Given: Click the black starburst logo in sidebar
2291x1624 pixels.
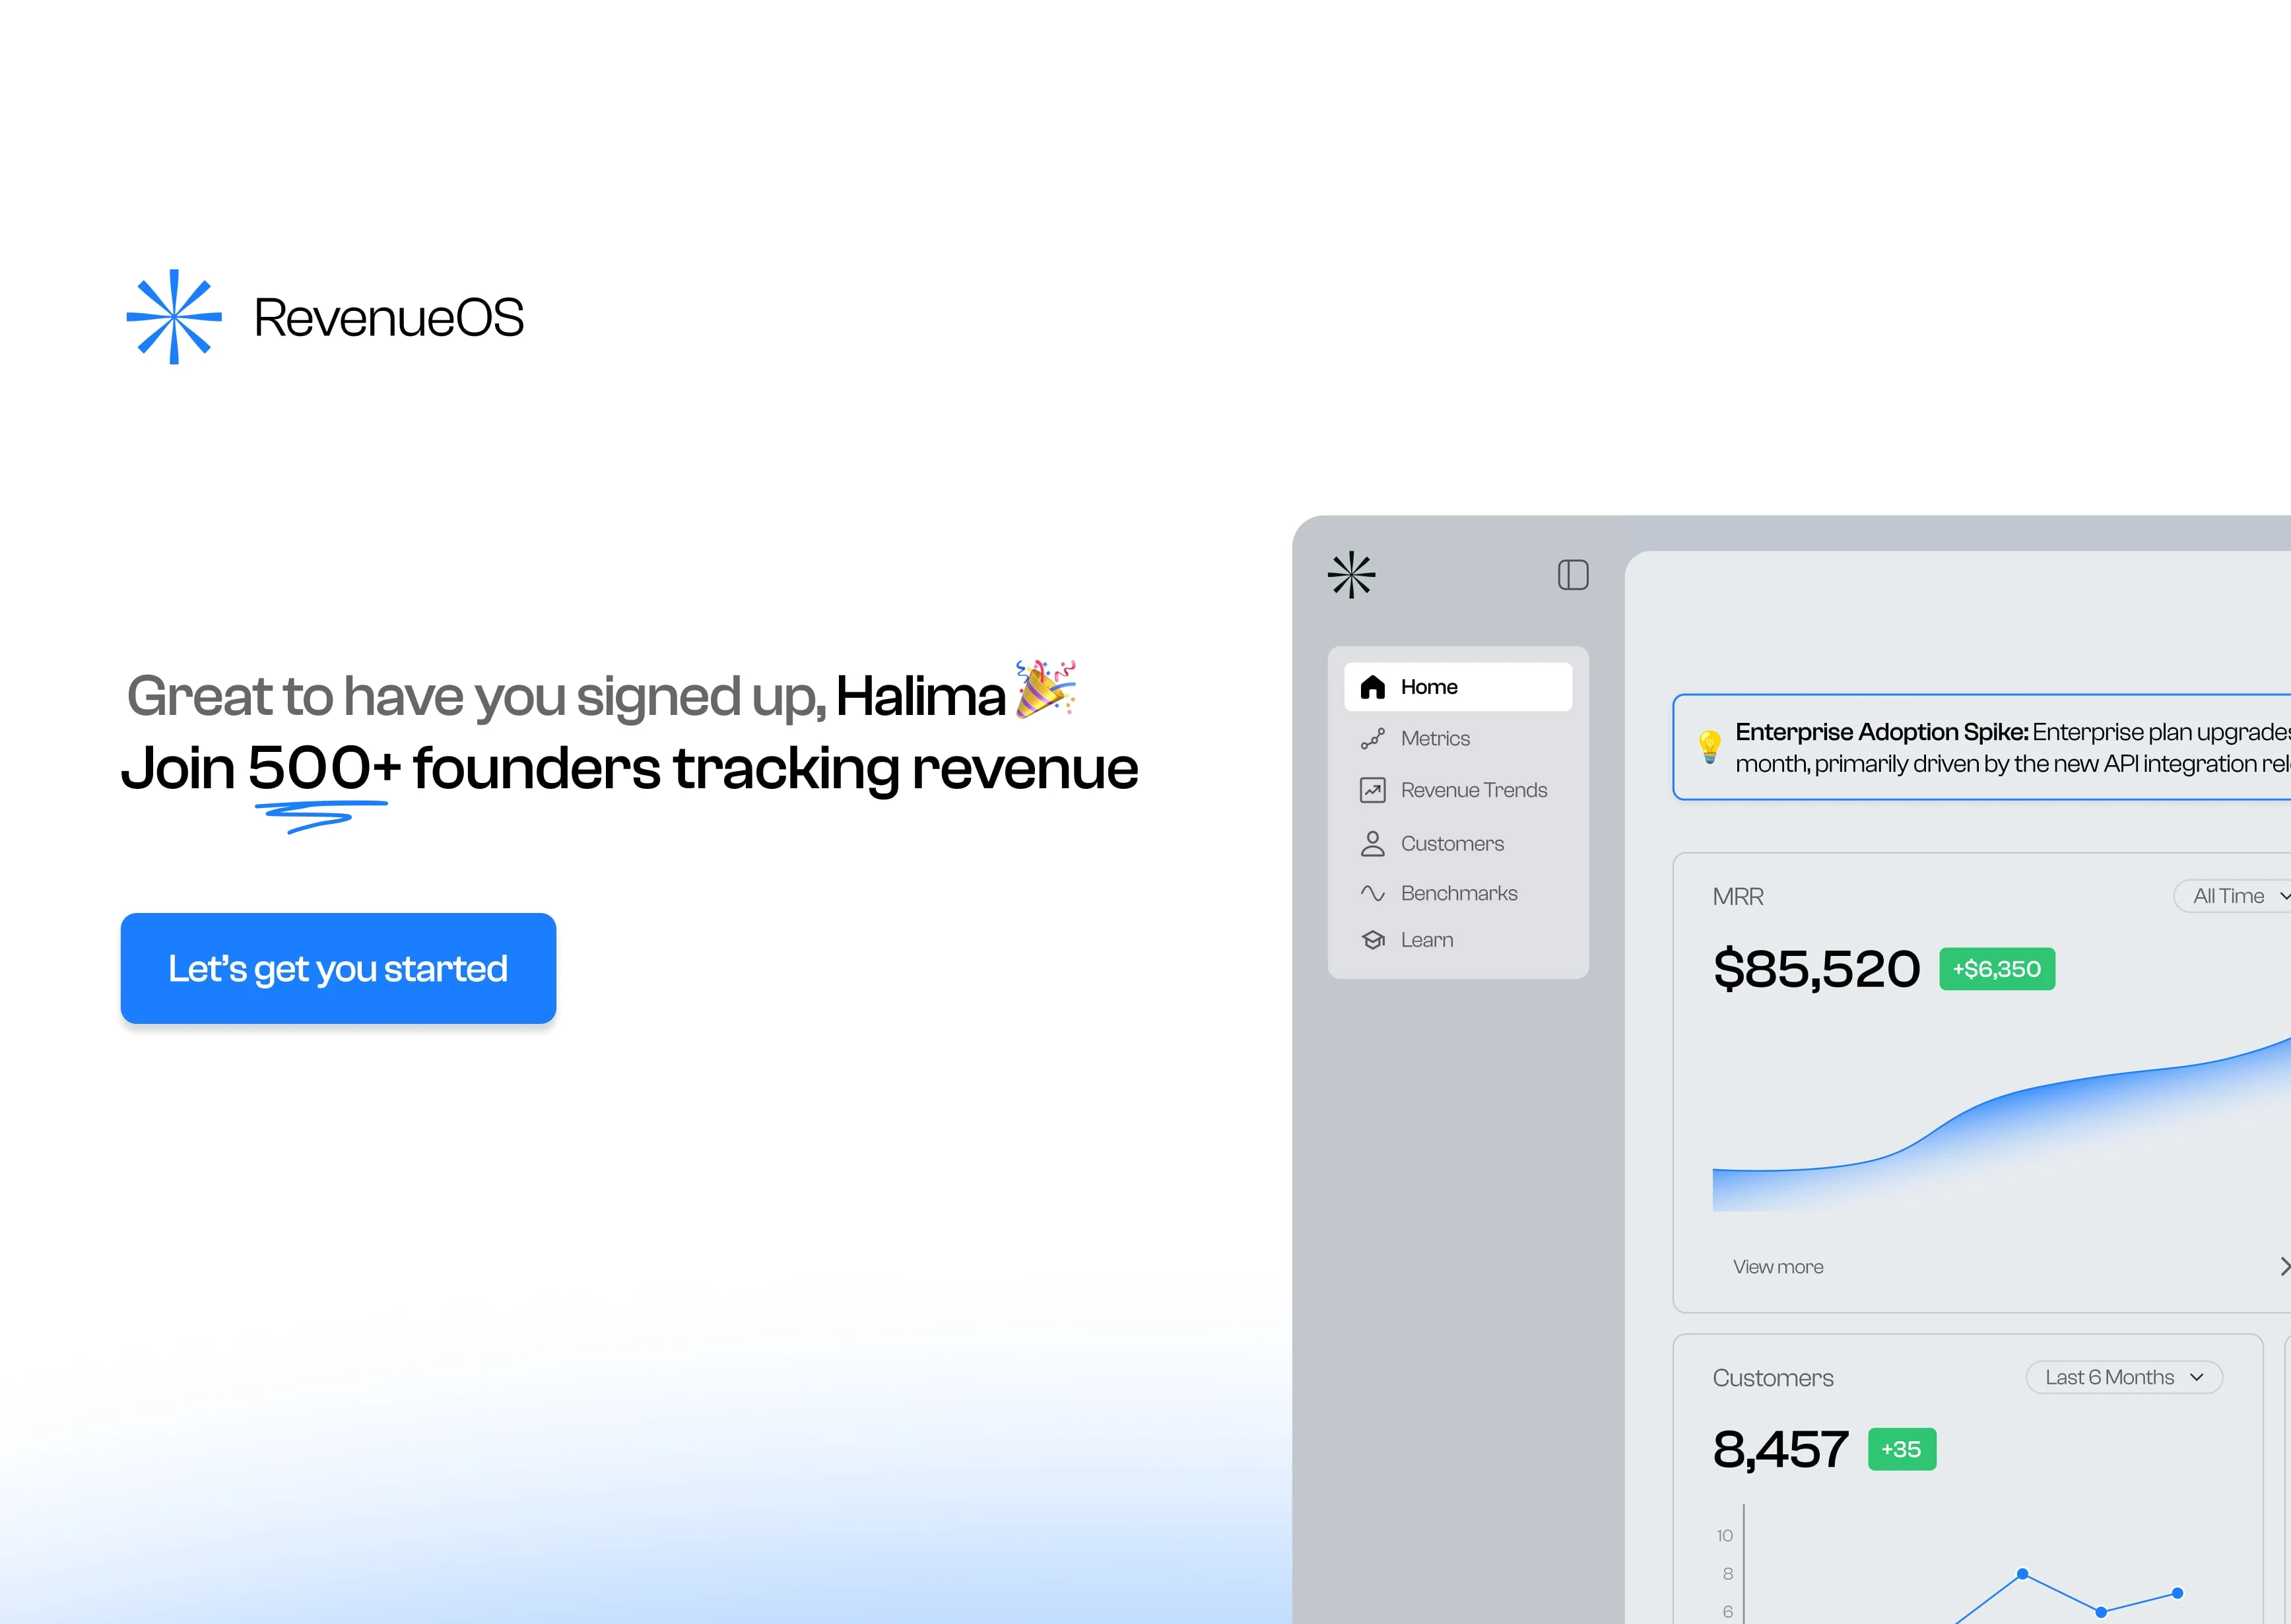Looking at the screenshot, I should point(1351,575).
